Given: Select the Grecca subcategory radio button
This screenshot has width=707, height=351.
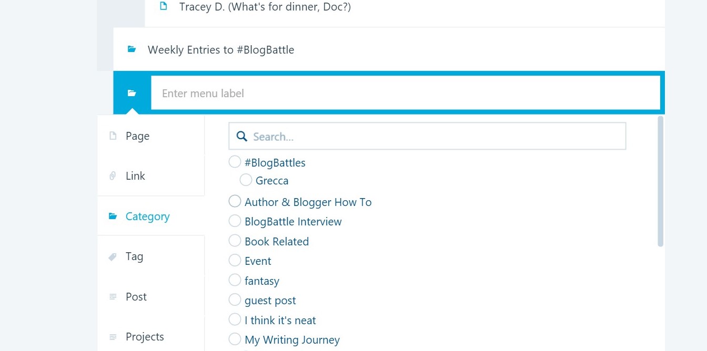Looking at the screenshot, I should tap(246, 180).
